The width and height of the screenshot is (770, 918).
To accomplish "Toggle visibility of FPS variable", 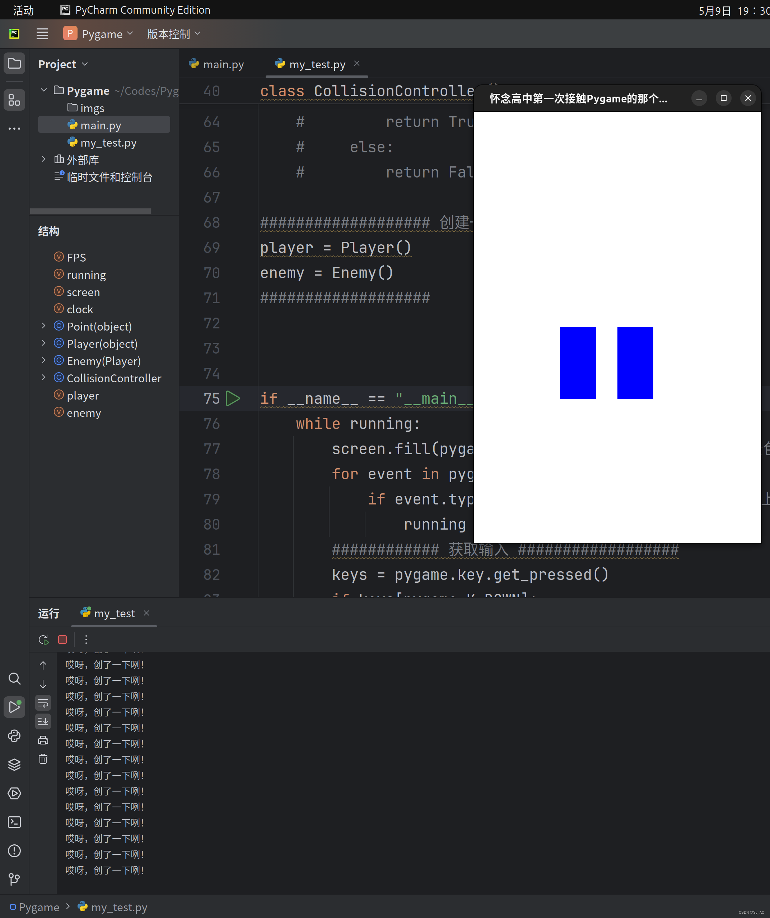I will 60,257.
